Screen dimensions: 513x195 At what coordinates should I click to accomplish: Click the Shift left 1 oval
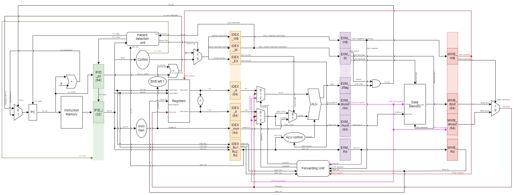tap(157, 81)
